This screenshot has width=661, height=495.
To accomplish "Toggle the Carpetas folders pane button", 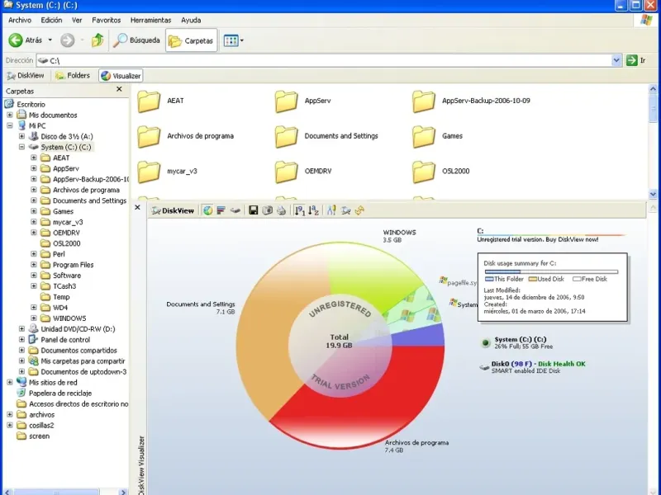I will tap(192, 40).
